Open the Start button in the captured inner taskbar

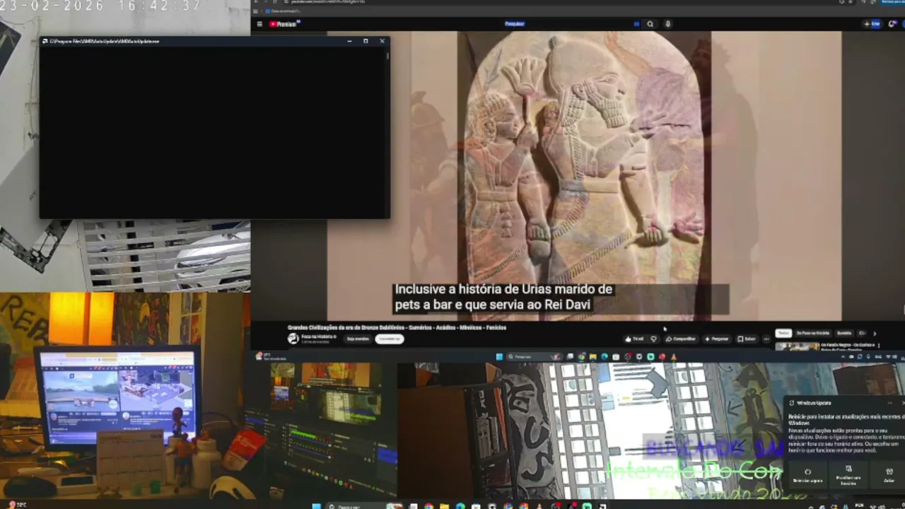click(x=498, y=357)
